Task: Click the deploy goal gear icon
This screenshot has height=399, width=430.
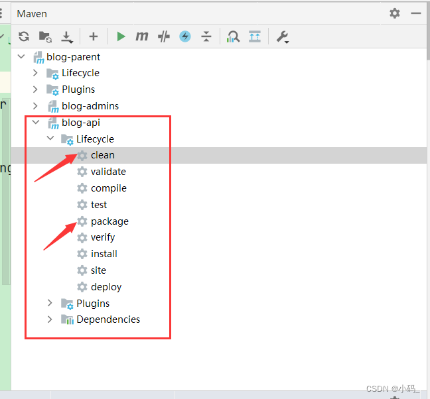Action: tap(82, 287)
